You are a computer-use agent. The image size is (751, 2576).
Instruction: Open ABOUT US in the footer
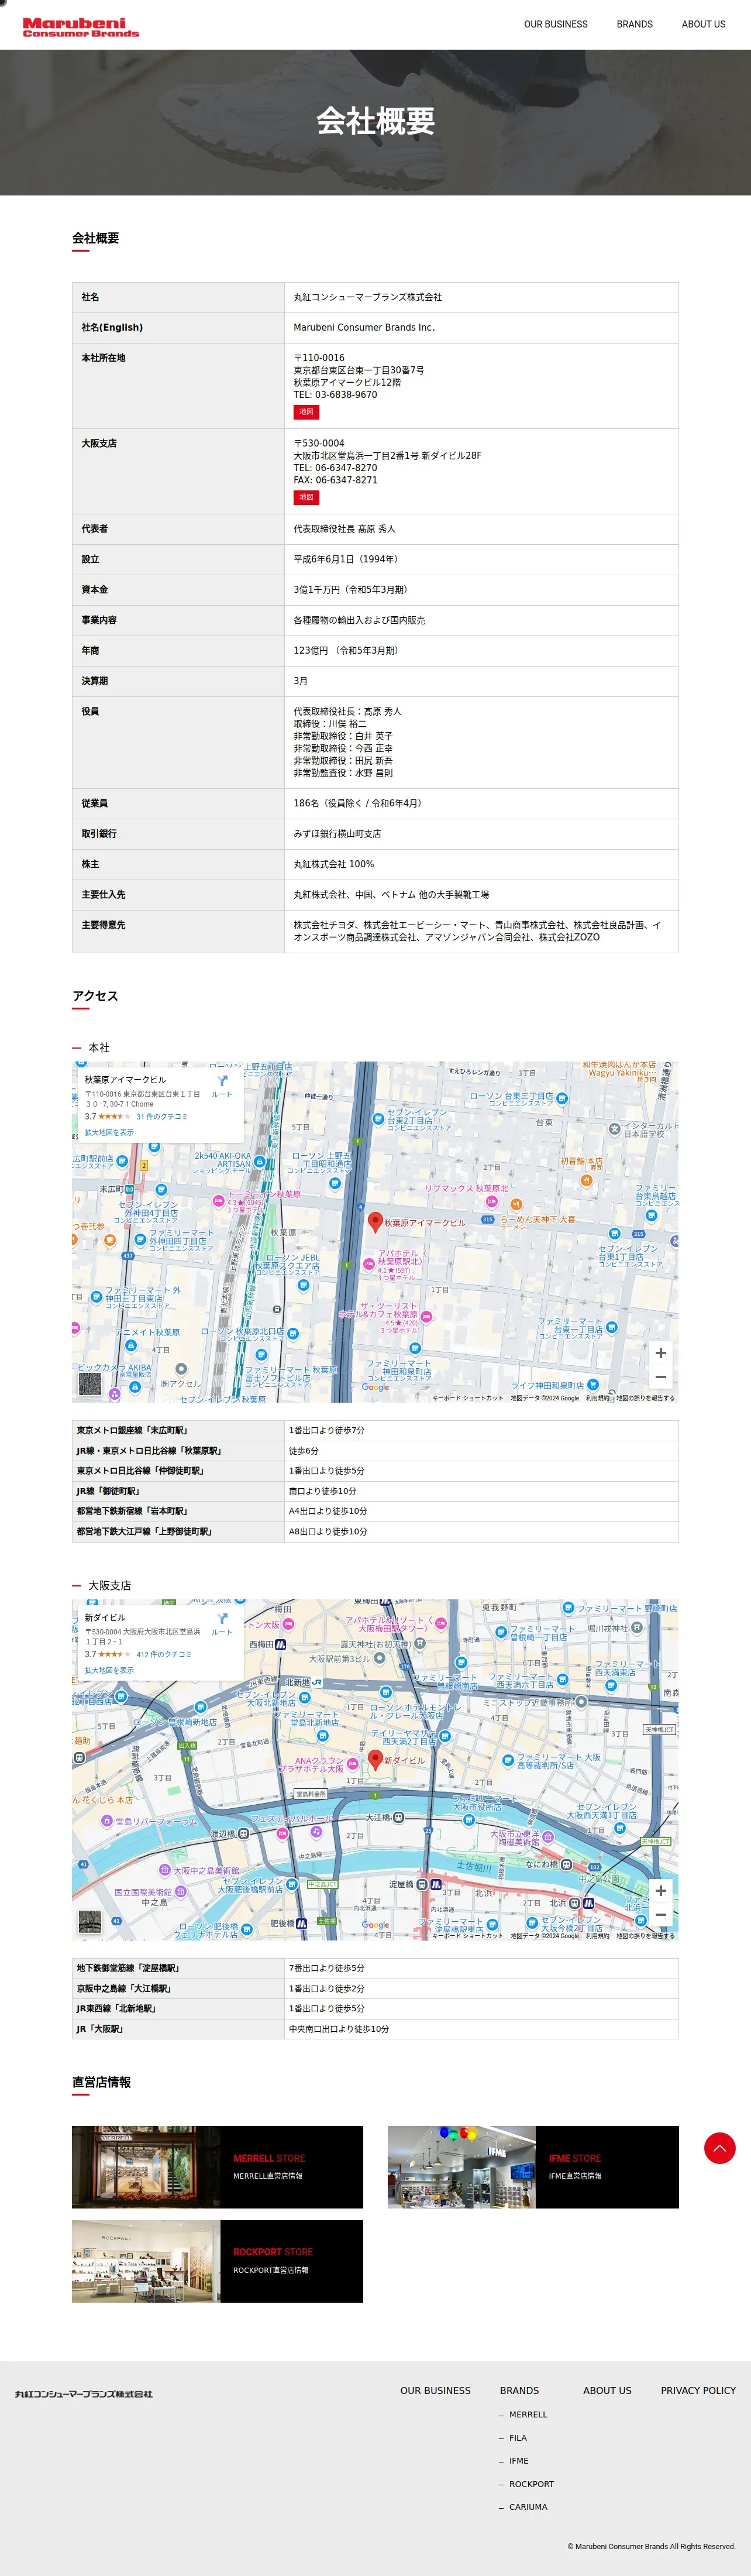pos(607,2390)
